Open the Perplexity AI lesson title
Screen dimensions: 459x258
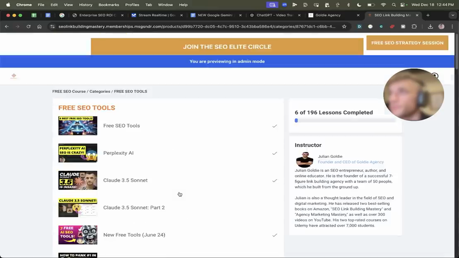point(118,153)
